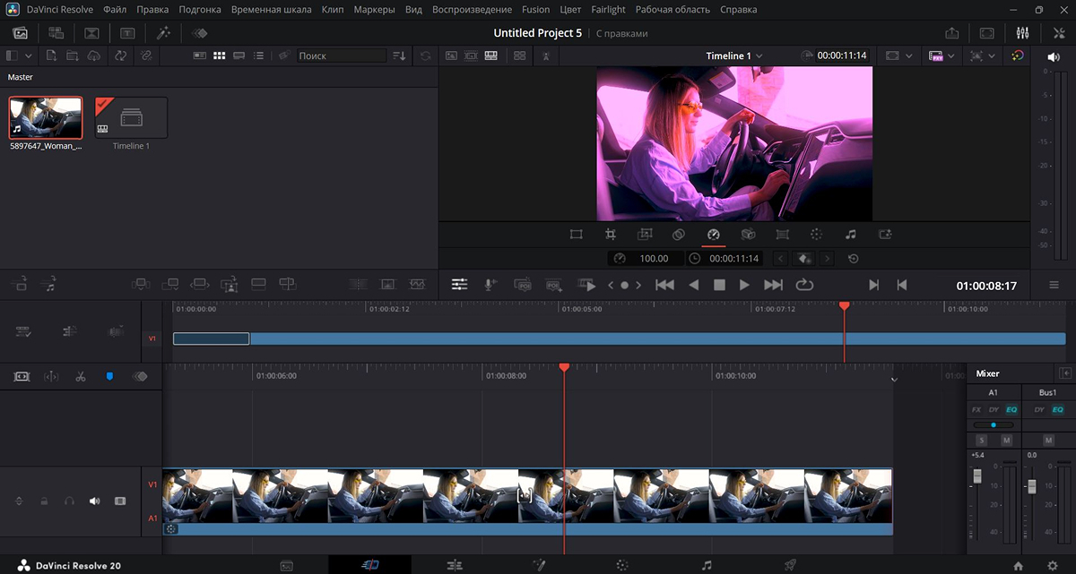The width and height of the screenshot is (1076, 574).
Task: Select the Crop tool in viewer toolbar
Action: click(x=610, y=235)
